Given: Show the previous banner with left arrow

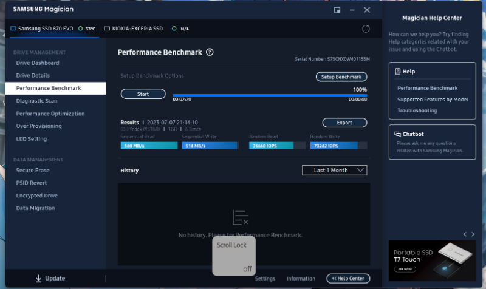Looking at the screenshot, I should click(x=465, y=234).
